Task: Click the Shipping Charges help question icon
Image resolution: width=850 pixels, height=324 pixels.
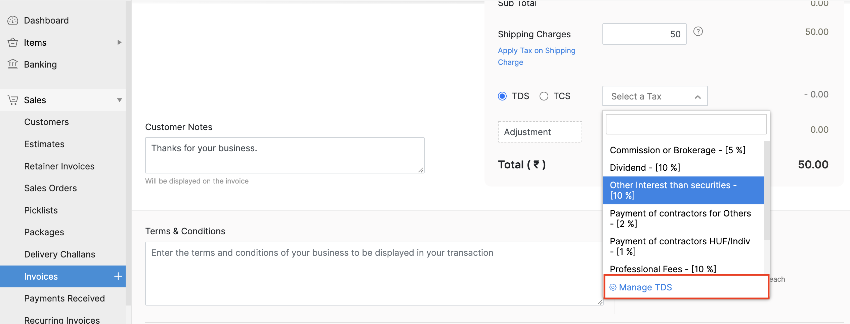Action: (698, 32)
